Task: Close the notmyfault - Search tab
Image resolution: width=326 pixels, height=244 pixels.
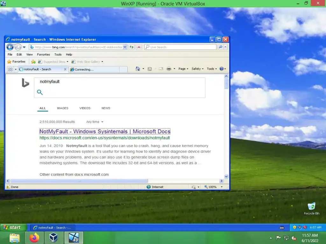Action: pyautogui.click(x=65, y=69)
